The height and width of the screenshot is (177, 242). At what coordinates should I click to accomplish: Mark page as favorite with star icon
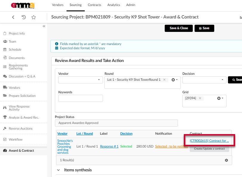pos(34,17)
